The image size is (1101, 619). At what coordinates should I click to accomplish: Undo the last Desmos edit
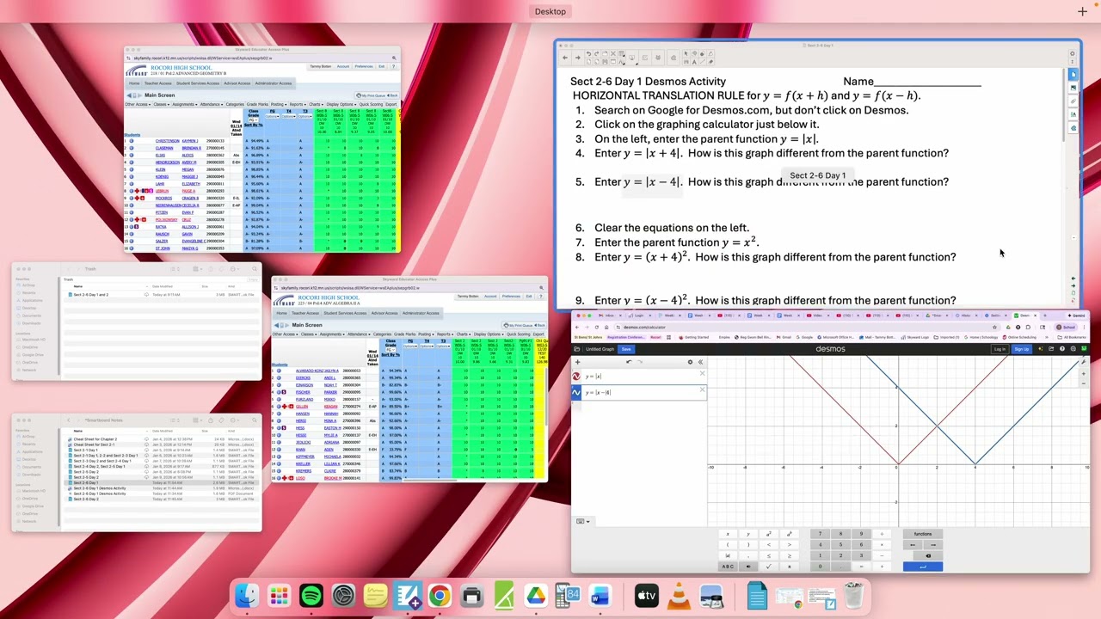(x=628, y=362)
